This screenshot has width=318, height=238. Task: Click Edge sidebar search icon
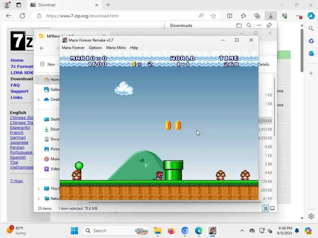coord(311,29)
